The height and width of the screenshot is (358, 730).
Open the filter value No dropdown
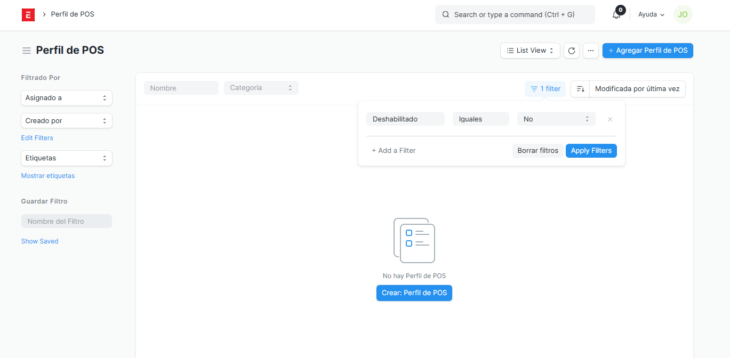point(556,119)
